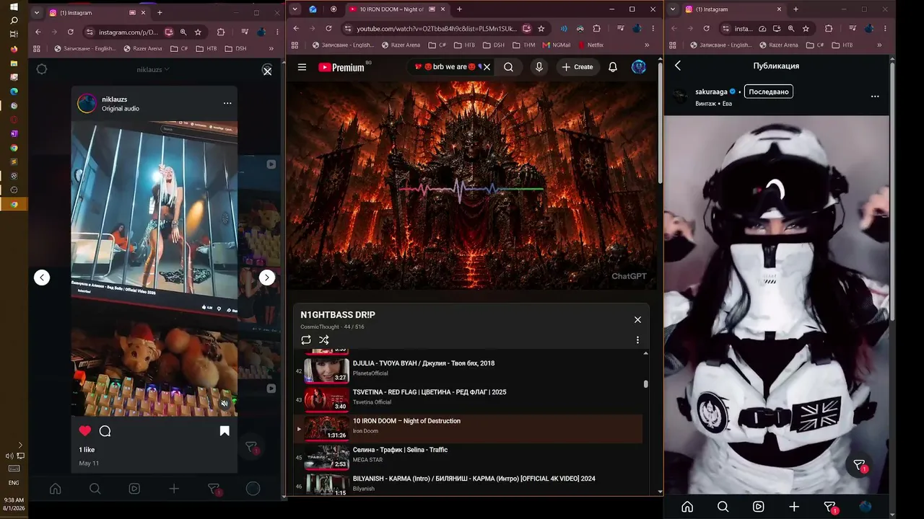This screenshot has height=519, width=924.
Task: Toggle playlist loop in N1GHTBASS DR!P
Action: click(x=306, y=340)
